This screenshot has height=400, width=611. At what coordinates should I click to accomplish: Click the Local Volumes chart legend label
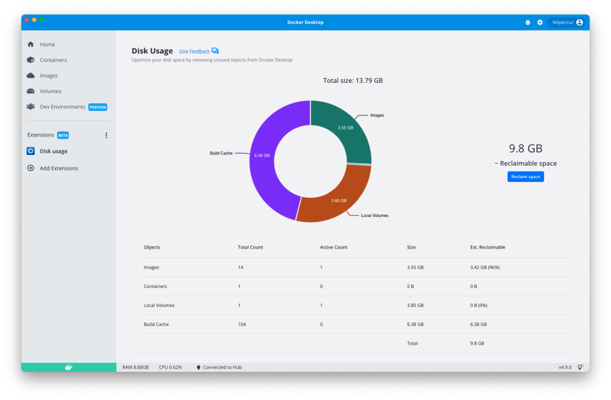pyautogui.click(x=375, y=215)
